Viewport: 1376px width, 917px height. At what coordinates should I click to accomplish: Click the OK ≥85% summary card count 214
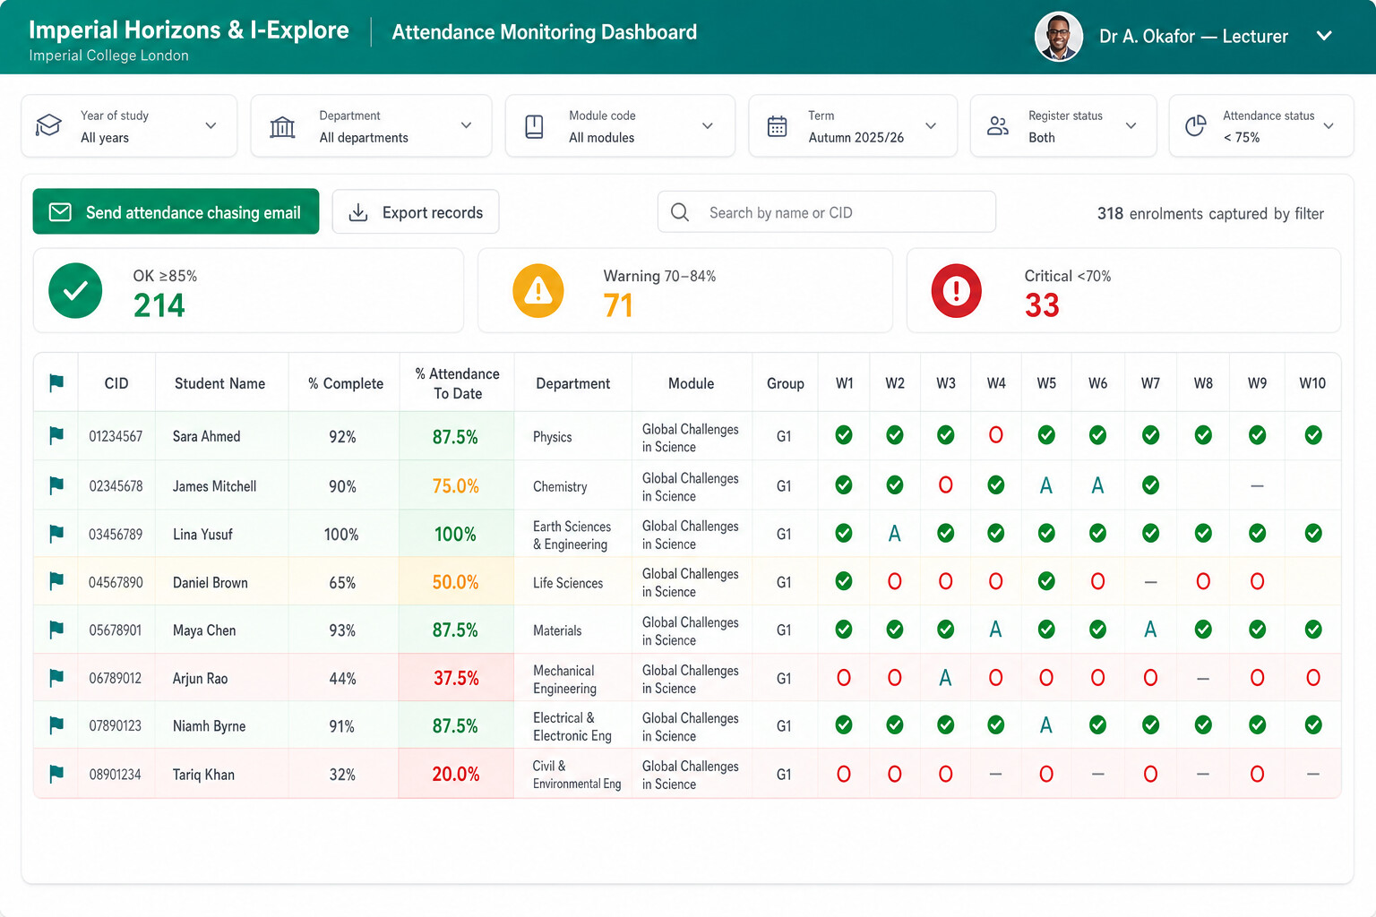(x=159, y=305)
